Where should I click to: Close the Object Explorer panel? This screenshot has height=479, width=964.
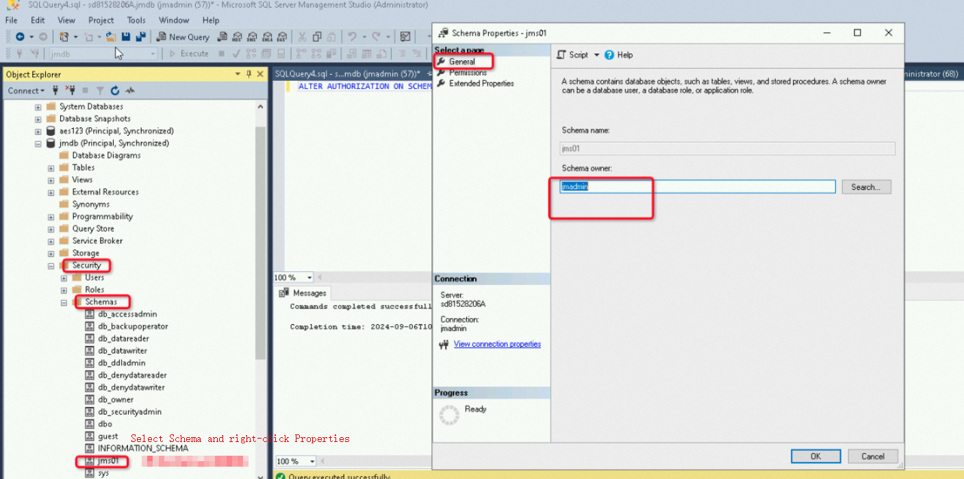pos(259,74)
